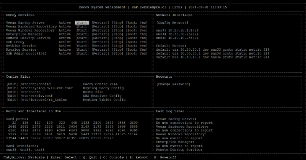Start SSH Admin port:41325 service
The height and width of the screenshot is (160, 306).
click(82, 53)
